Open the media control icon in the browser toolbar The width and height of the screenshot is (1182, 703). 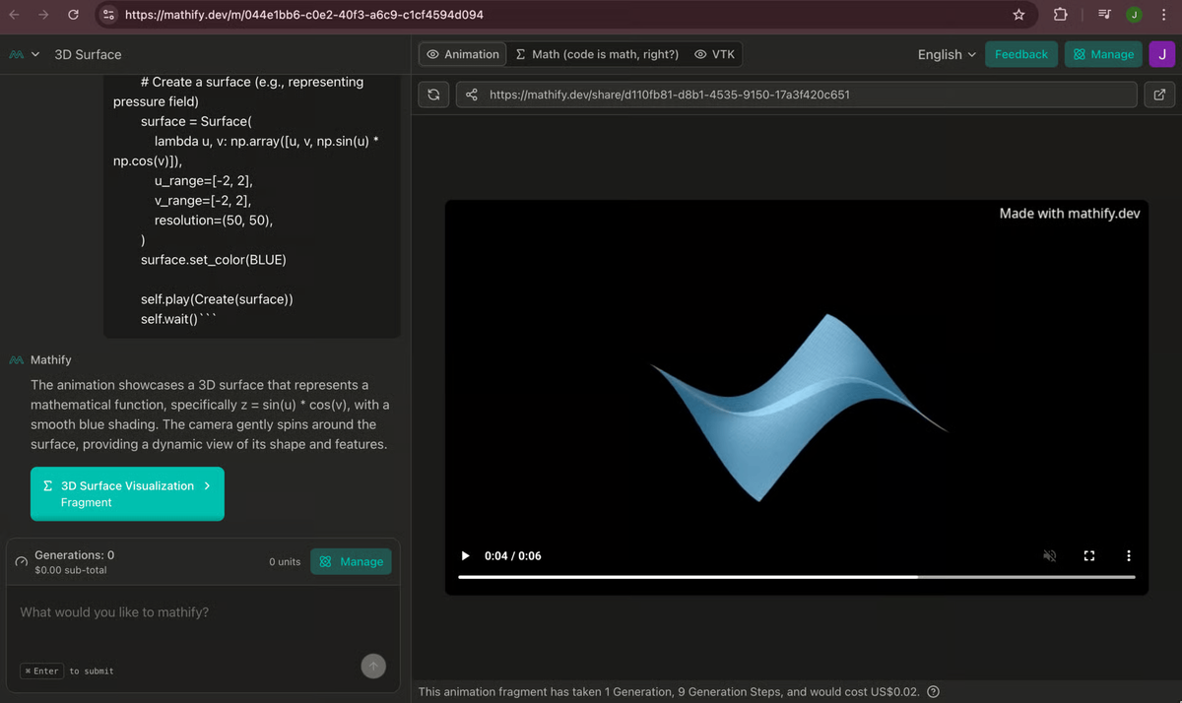[x=1104, y=15]
